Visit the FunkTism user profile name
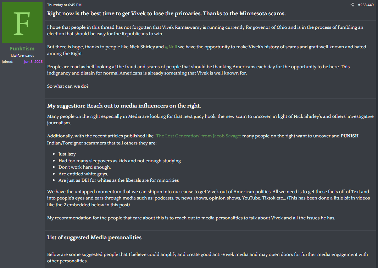This screenshot has height=268, width=378. [x=22, y=49]
